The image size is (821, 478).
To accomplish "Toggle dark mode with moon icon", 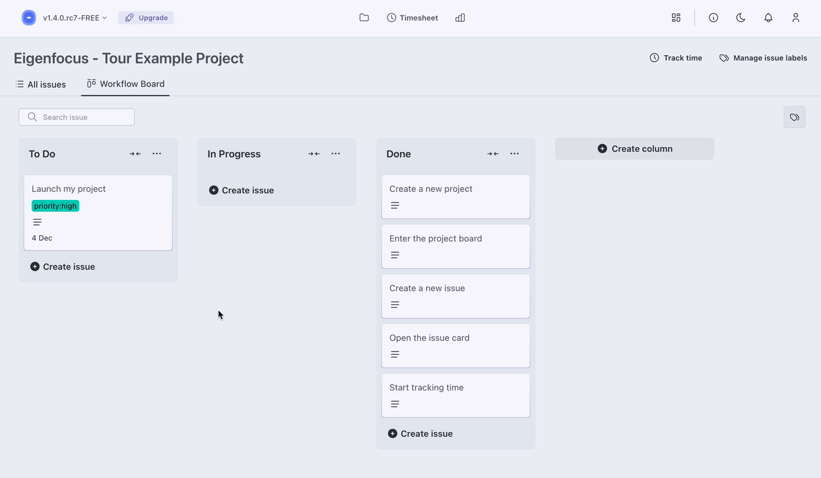I will [x=741, y=18].
